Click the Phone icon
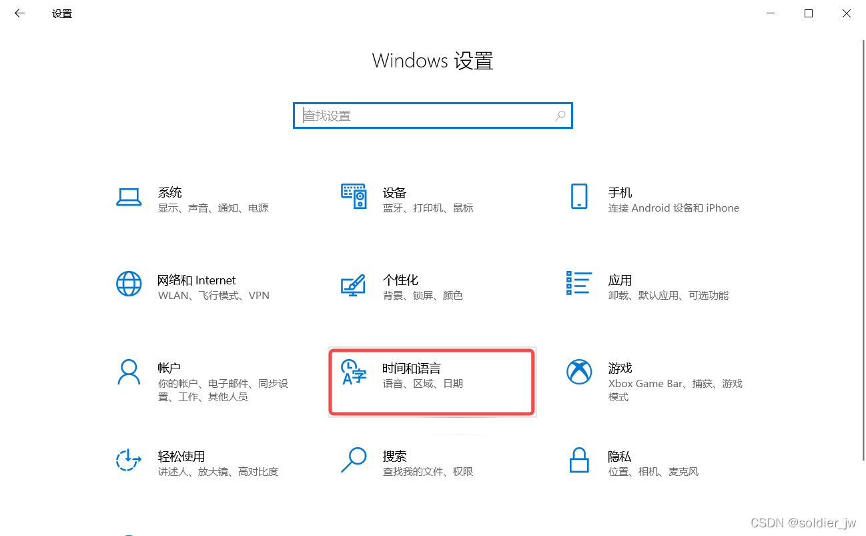 579,197
